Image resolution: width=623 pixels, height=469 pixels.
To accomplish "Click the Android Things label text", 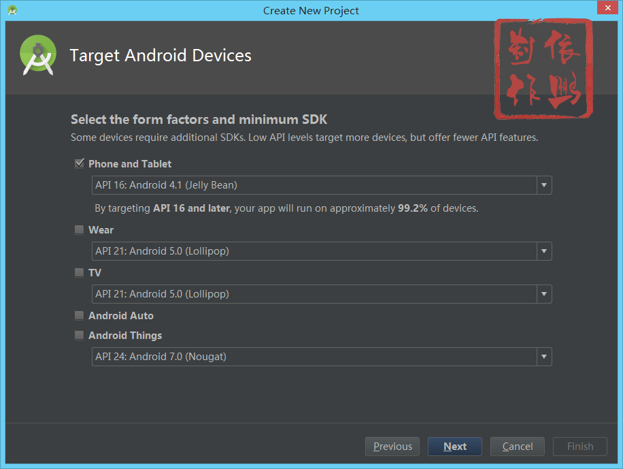I will click(x=125, y=336).
